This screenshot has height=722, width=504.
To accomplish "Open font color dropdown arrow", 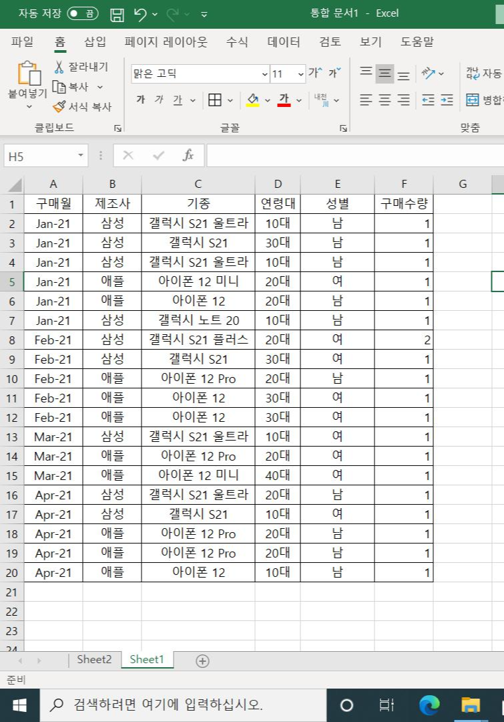I will tap(299, 100).
